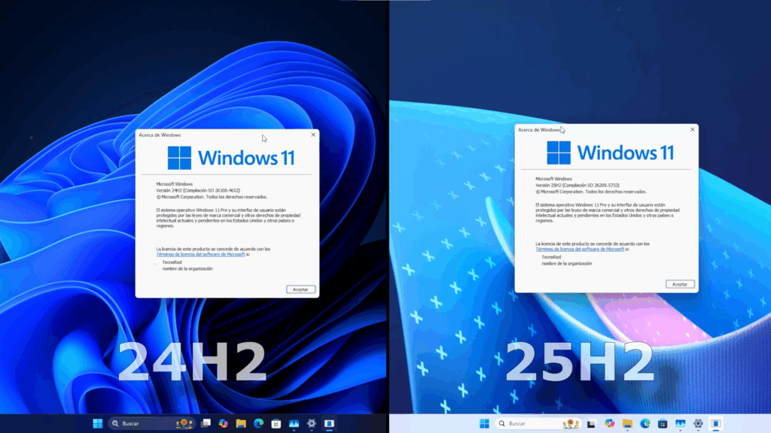The height and width of the screenshot is (433, 771).
Task: Click "nombre de la organización" in the 25H2 dialog
Action: [x=566, y=264]
